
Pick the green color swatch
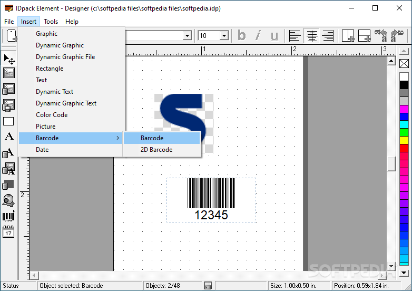(404, 132)
